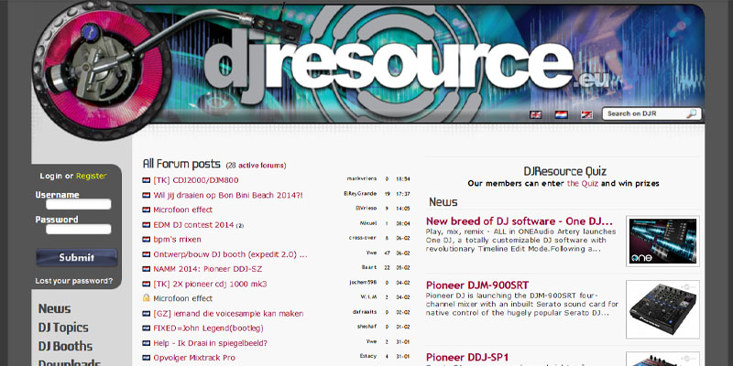Click the flag icon beside Bon Bini Beach post
Image resolution: width=733 pixels, height=366 pixels.
tap(147, 195)
